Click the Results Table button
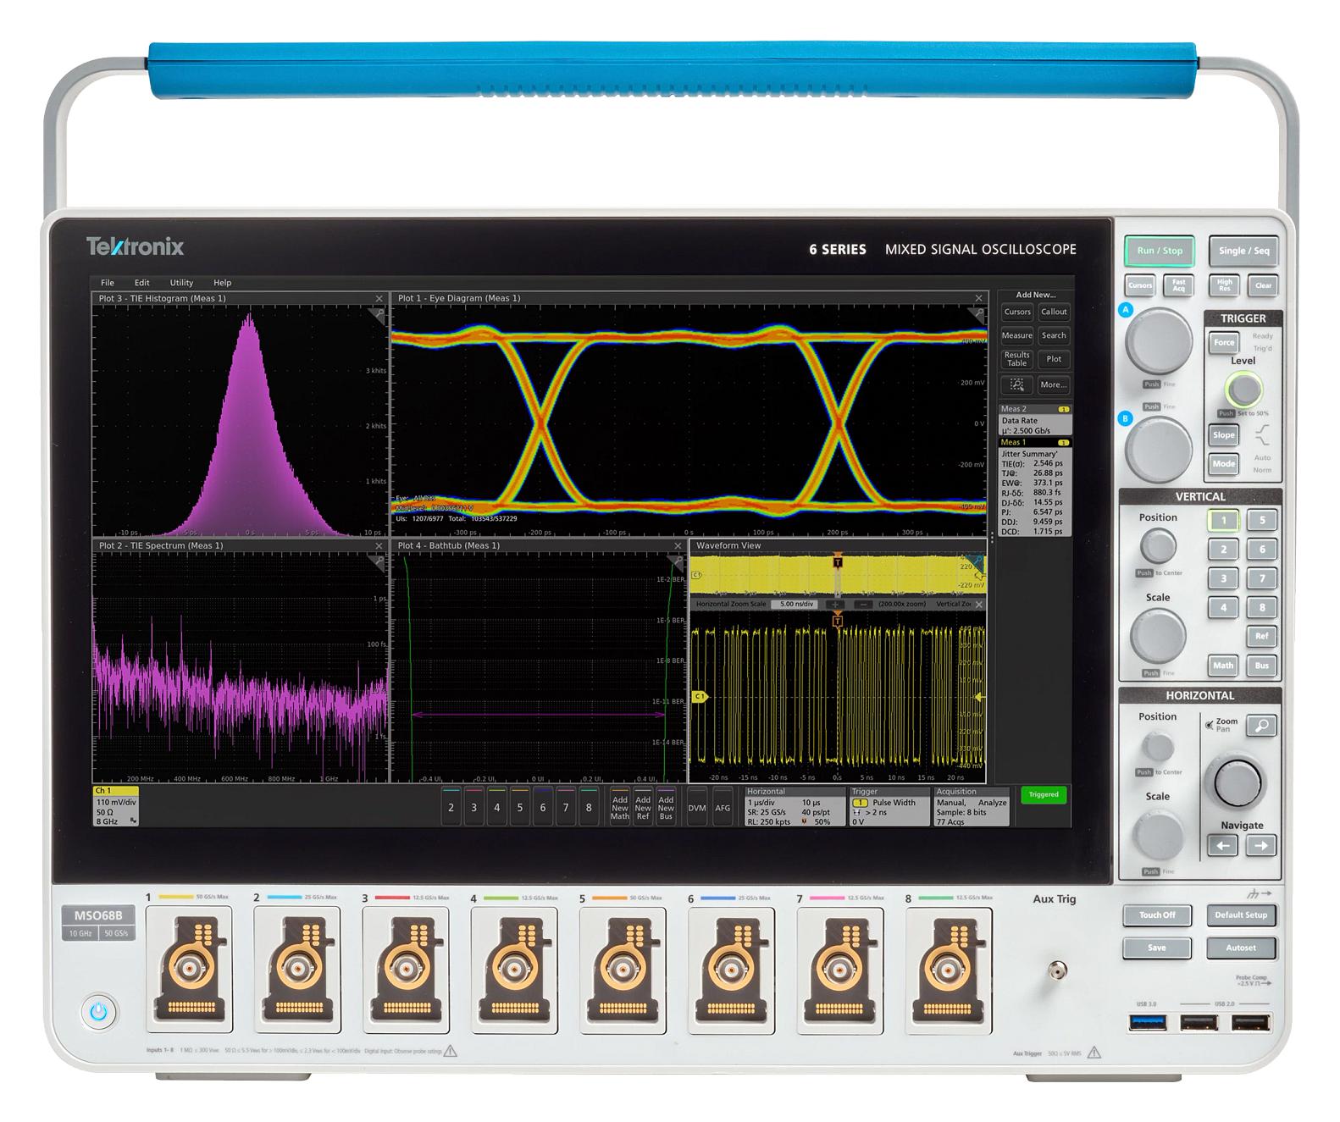Image resolution: width=1340 pixels, height=1122 pixels. point(1017,359)
